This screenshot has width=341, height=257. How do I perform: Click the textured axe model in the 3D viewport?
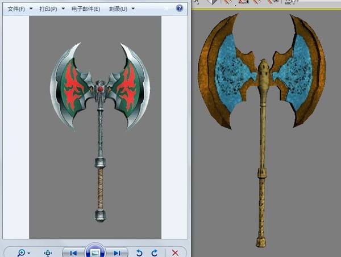(263, 130)
